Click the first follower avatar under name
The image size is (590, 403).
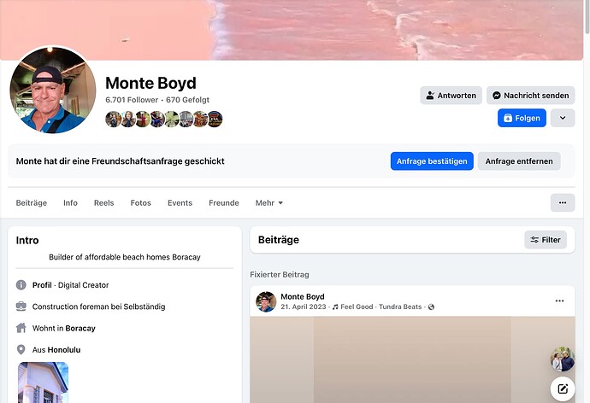pyautogui.click(x=113, y=120)
